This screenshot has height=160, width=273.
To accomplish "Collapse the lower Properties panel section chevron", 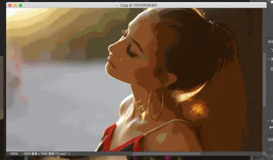I will pyautogui.click(x=268, y=121).
